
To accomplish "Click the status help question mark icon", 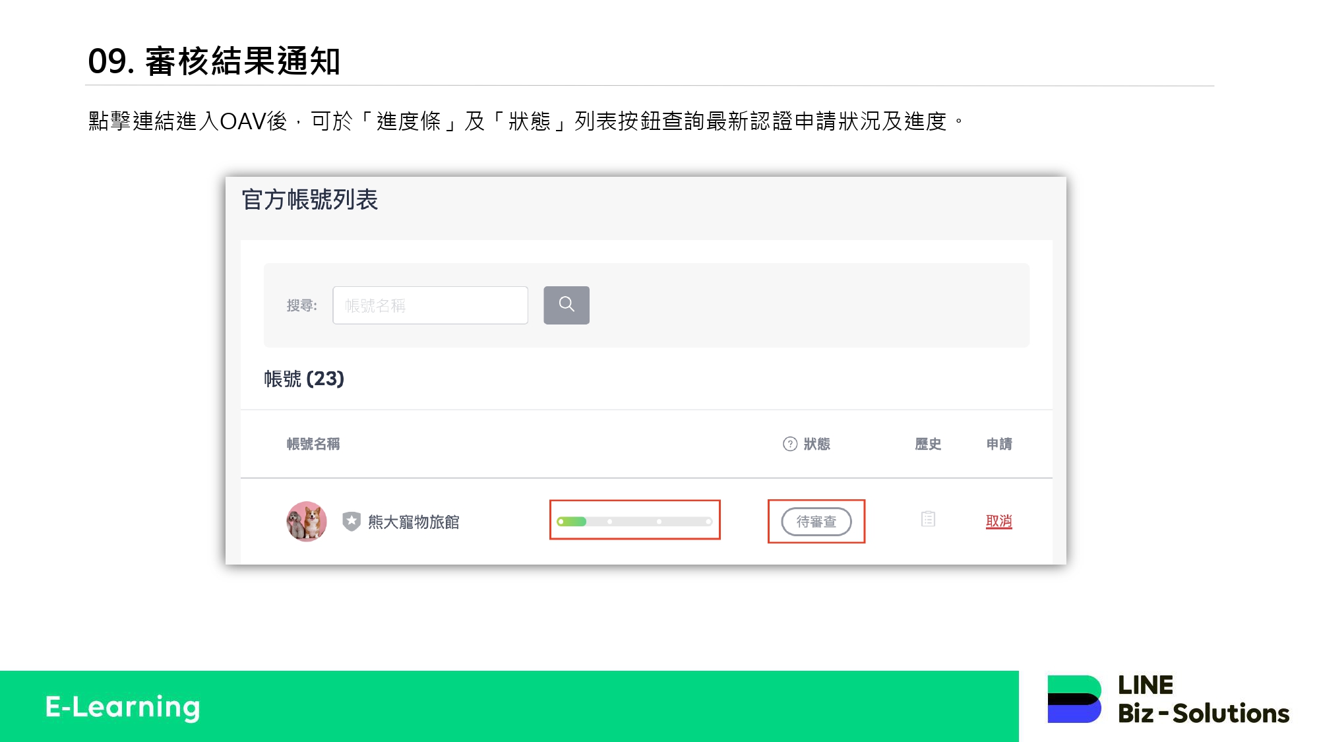I will point(789,444).
